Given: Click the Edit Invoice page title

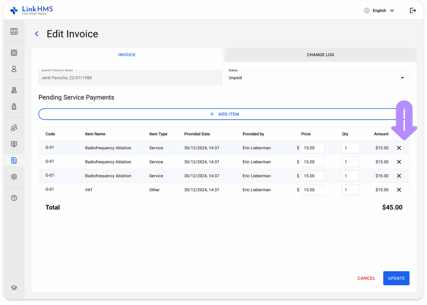Looking at the screenshot, I should tap(72, 34).
